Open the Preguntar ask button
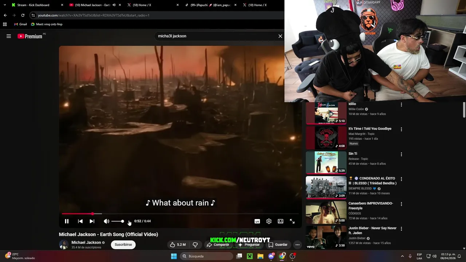 click(249, 245)
